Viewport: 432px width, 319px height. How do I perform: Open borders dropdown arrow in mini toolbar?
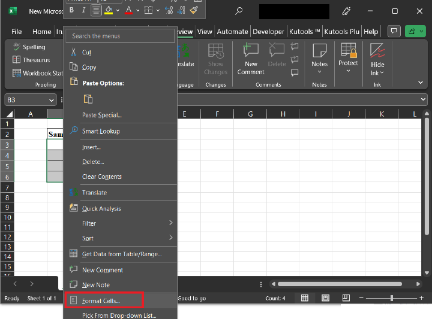(x=158, y=11)
